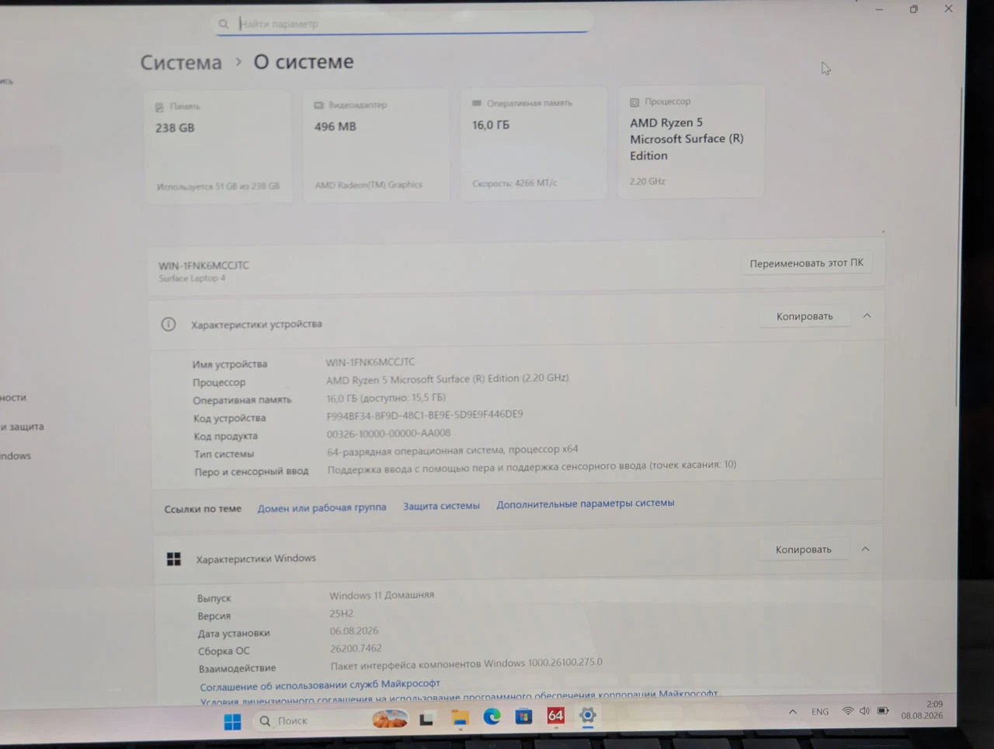Open the Оперативная память 16,0 ГБ card
This screenshot has height=749, width=994.
coord(533,143)
